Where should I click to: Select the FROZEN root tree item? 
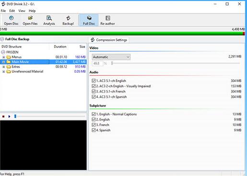point(12,52)
